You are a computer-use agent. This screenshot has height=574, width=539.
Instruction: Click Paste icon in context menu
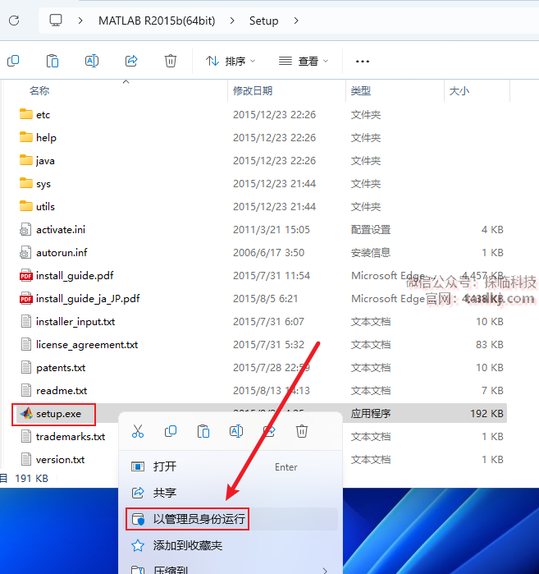coord(203,431)
